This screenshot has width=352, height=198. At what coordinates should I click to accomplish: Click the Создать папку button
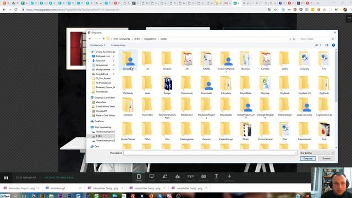pyautogui.click(x=118, y=45)
